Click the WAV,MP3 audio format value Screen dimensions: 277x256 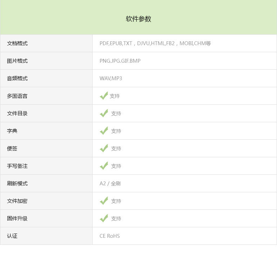coord(111,78)
